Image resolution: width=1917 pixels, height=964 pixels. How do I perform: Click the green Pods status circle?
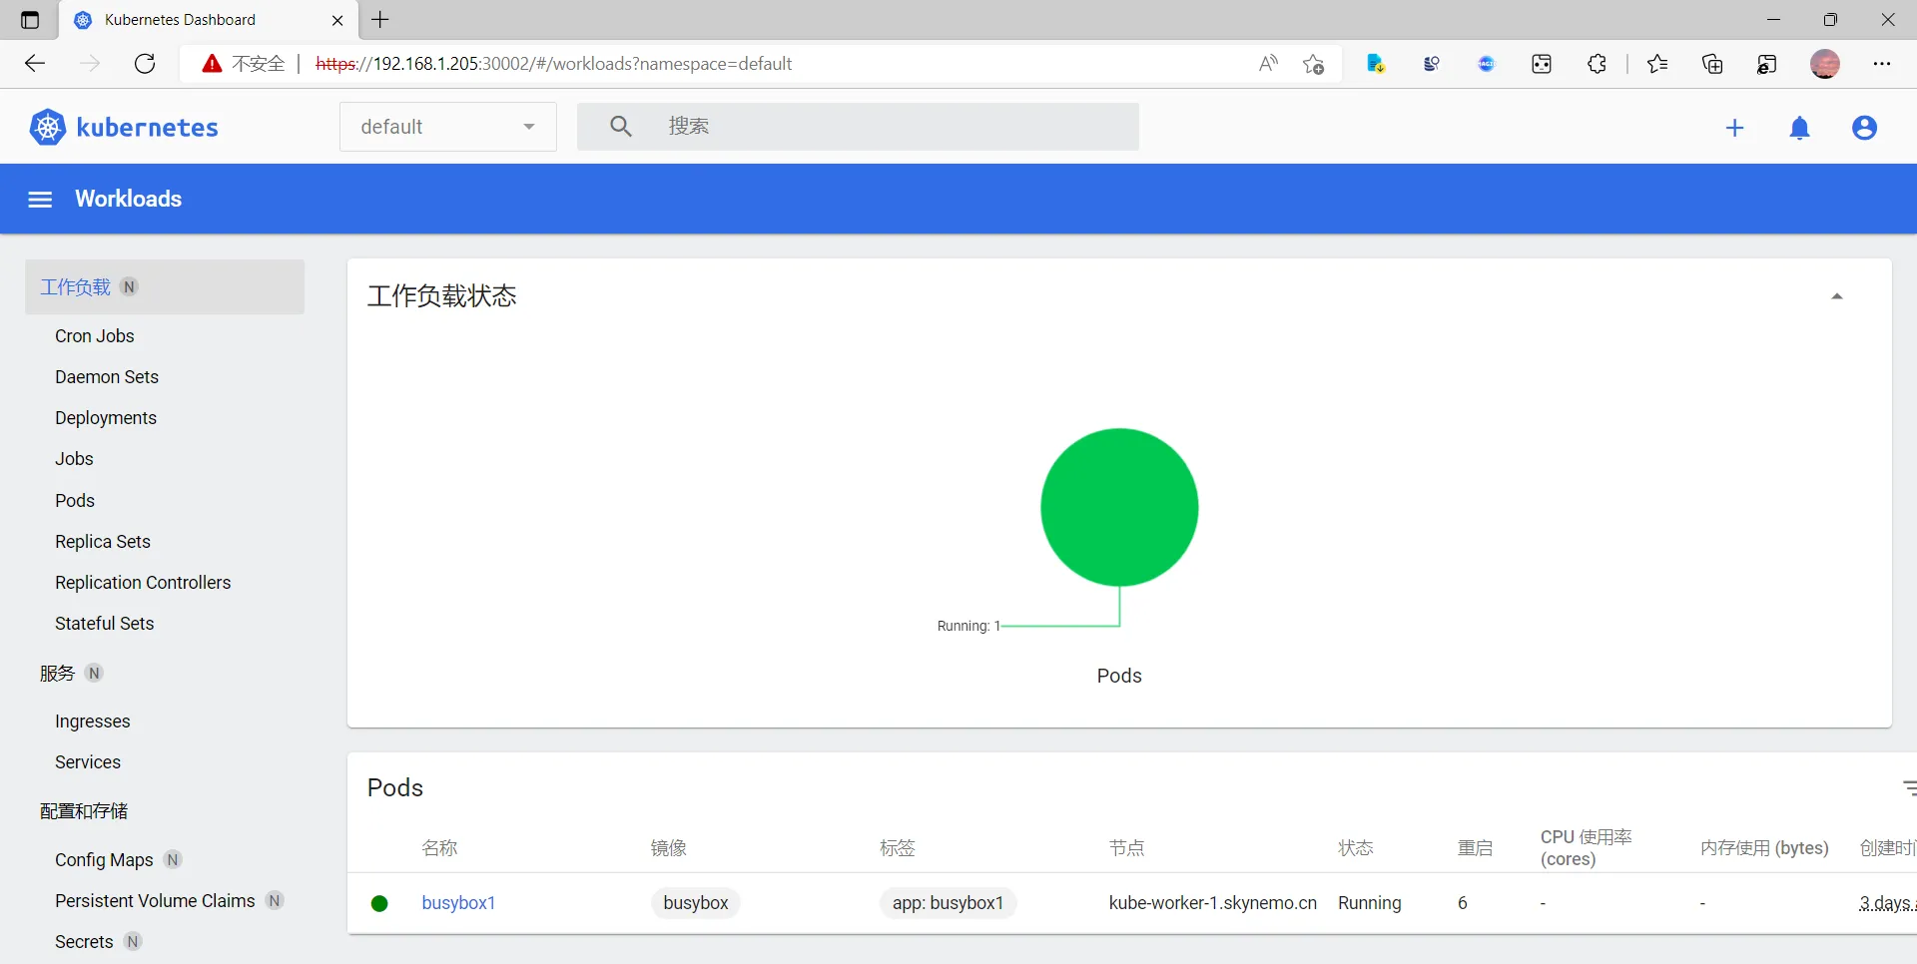point(1119,507)
